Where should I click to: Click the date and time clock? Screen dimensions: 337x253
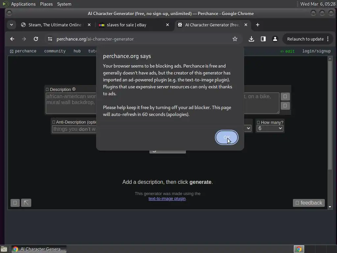pos(318,4)
